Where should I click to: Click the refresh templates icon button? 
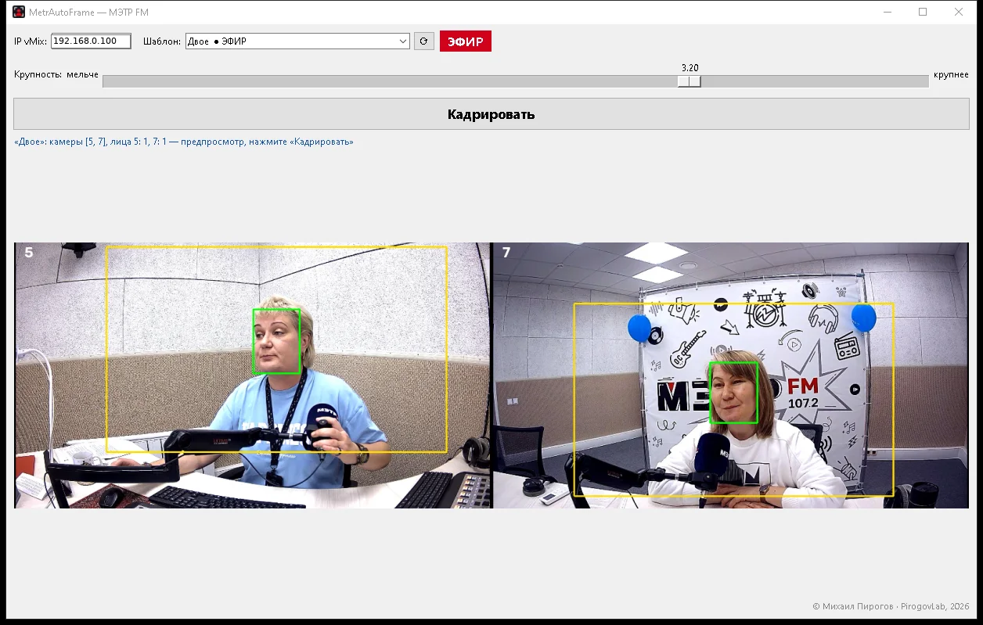point(423,41)
